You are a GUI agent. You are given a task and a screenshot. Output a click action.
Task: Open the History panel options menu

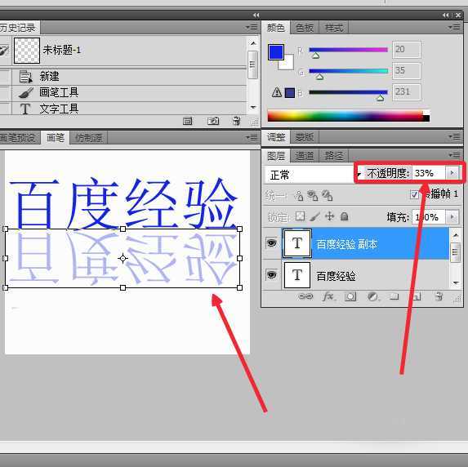coord(252,28)
